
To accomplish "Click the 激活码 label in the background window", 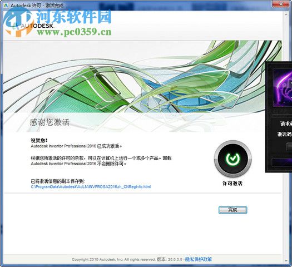I will click(x=284, y=134).
